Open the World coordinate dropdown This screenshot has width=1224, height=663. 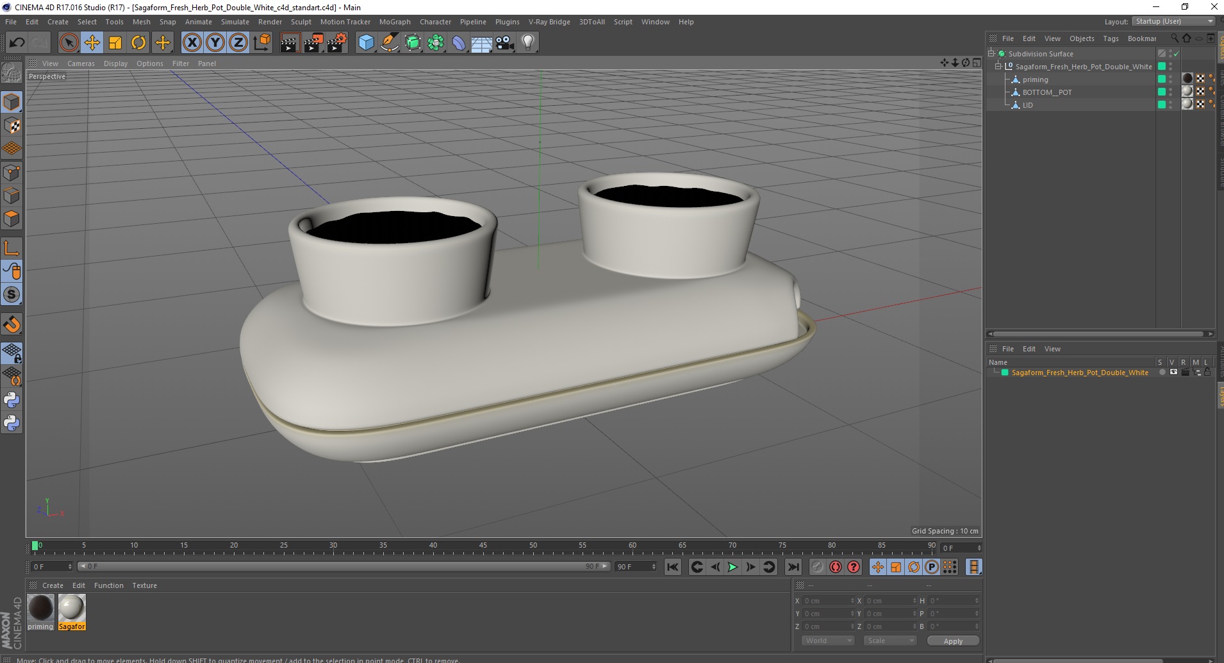click(827, 641)
